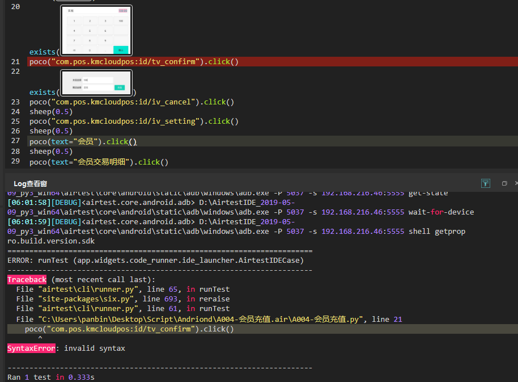This screenshot has height=382, width=518.
Task: Click the Log查看窗 panel title
Action: tap(31, 183)
